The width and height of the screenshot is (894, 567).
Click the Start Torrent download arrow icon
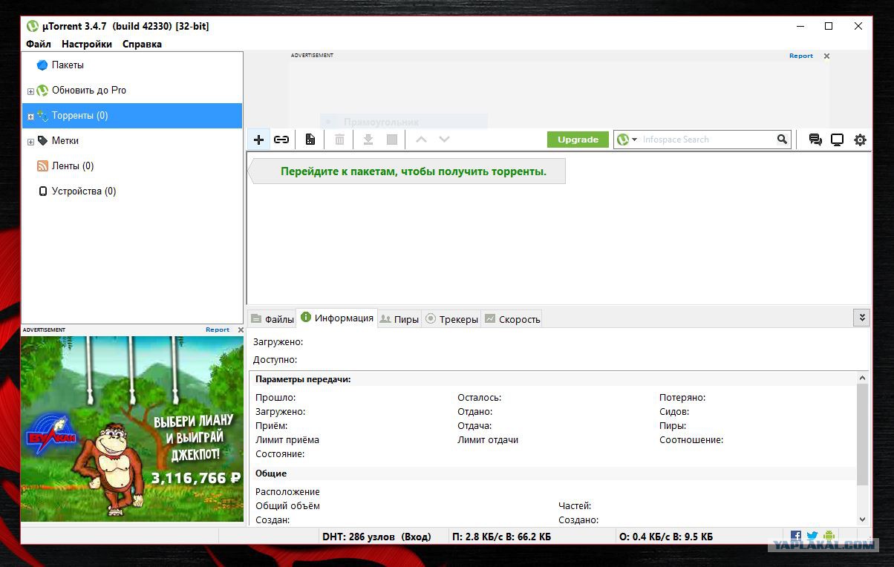(368, 140)
